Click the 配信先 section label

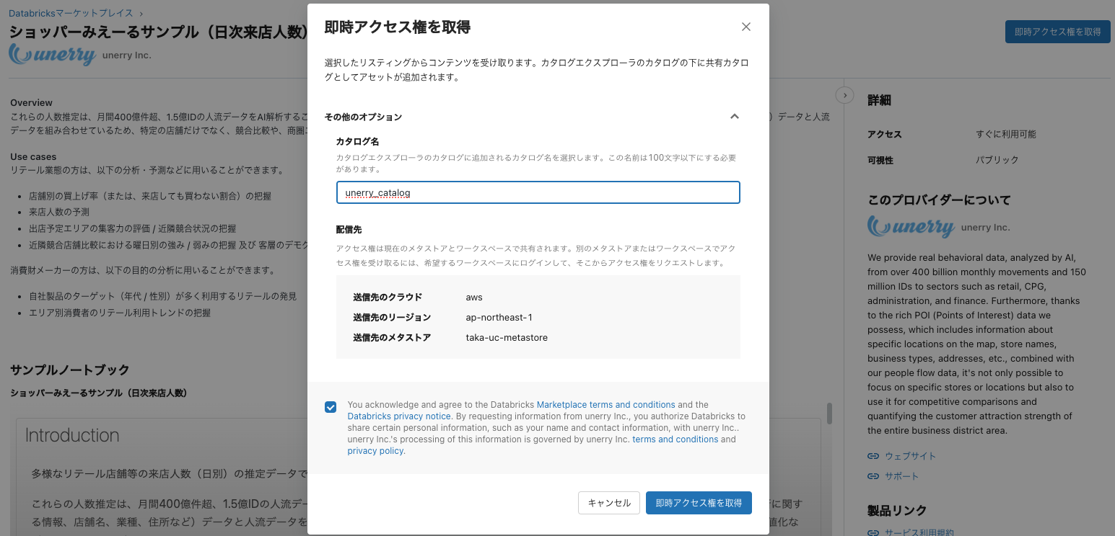(x=349, y=229)
